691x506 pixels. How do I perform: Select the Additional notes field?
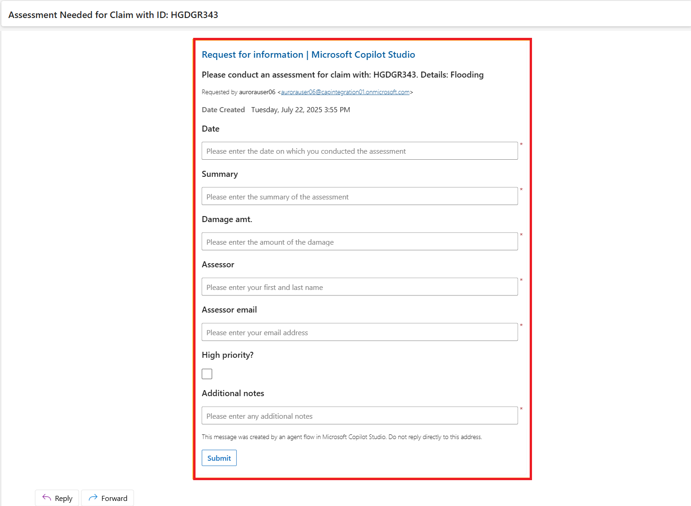tap(360, 415)
